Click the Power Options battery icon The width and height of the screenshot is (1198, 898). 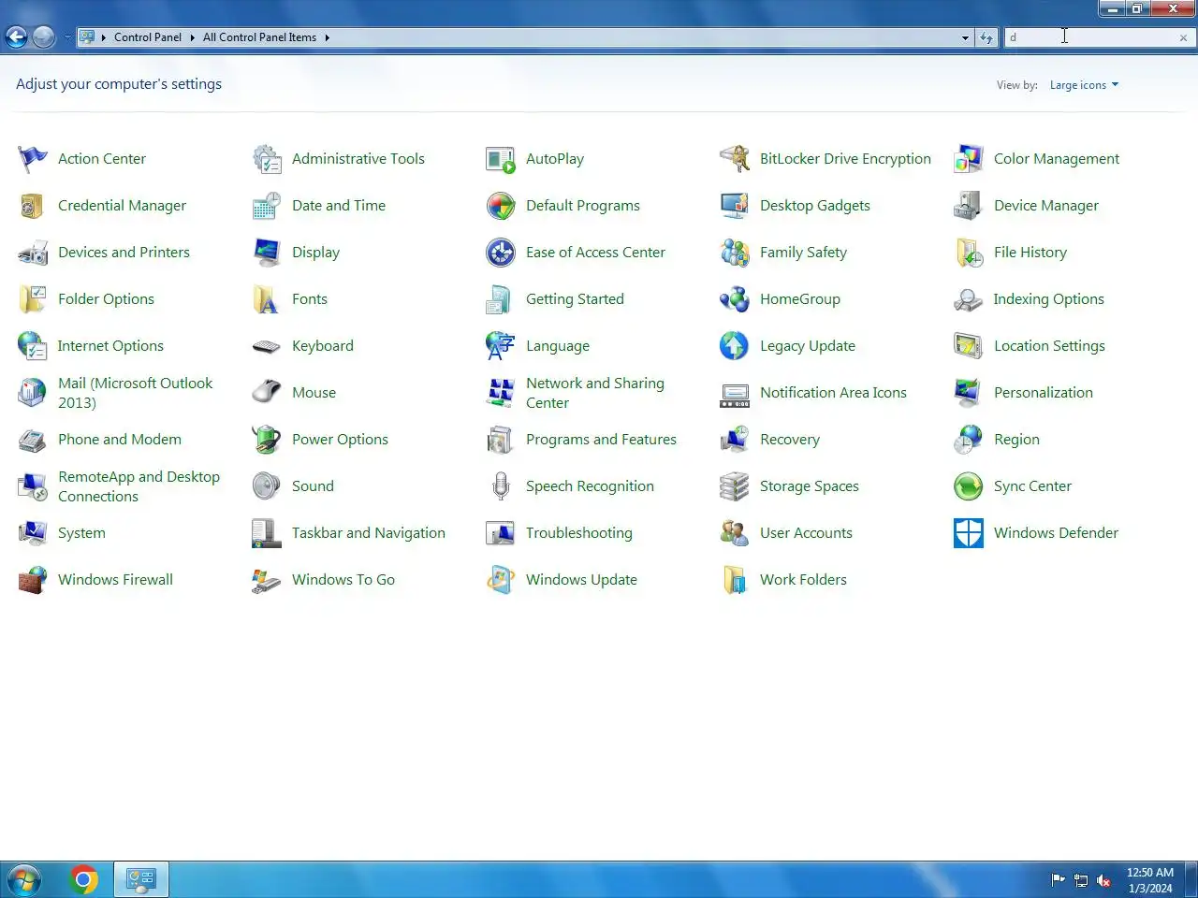267,440
